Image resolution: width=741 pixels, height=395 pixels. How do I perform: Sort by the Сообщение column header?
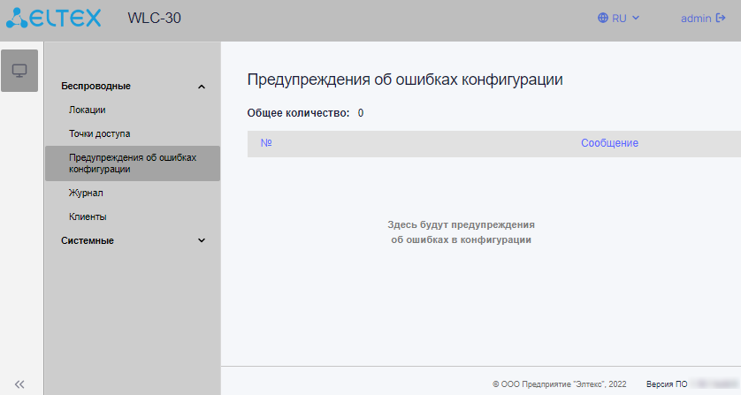609,143
